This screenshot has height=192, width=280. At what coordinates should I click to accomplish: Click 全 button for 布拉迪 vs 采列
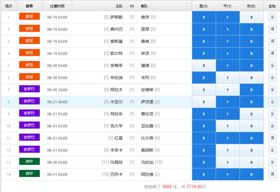(272, 78)
